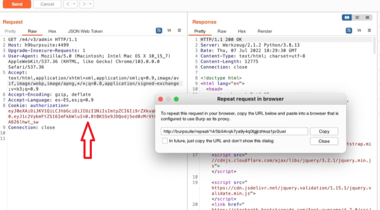Open the JSON Web Token tab
The image size is (380, 210).
[85, 31]
